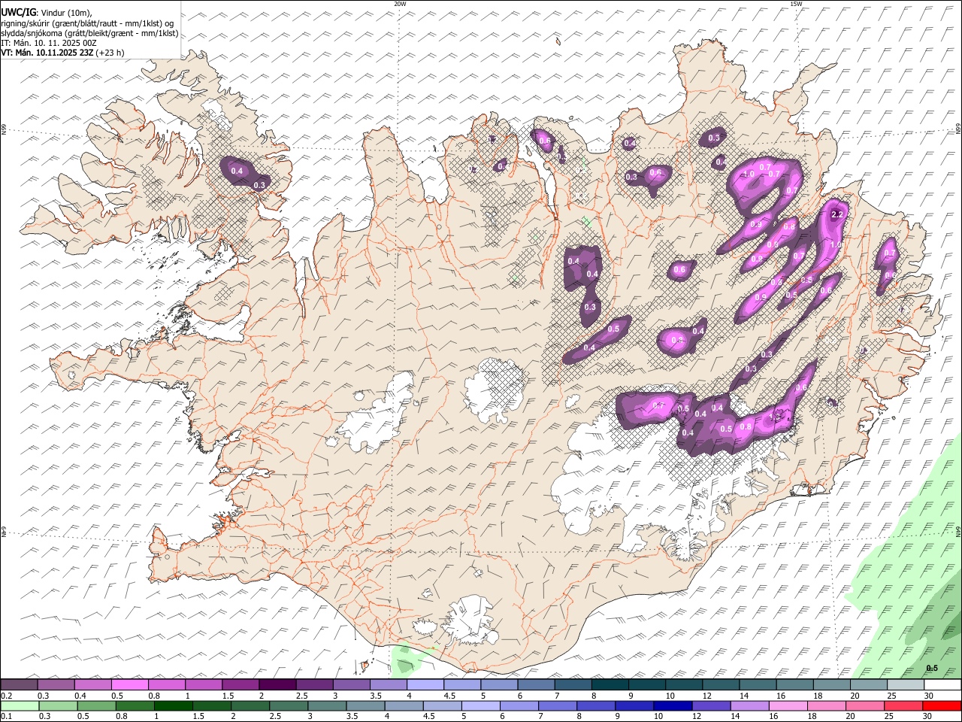962x722 pixels.
Task: Click the '20W' longitude label at top
Action: [x=400, y=4]
